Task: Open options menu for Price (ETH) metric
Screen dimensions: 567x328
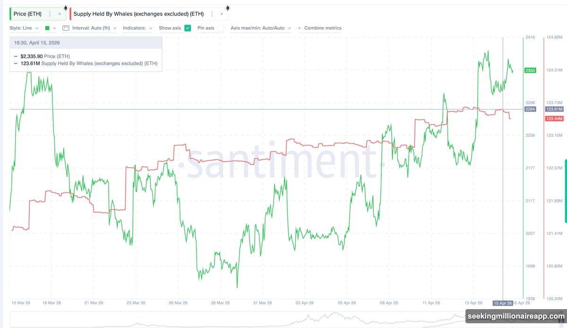Action: tap(50, 14)
